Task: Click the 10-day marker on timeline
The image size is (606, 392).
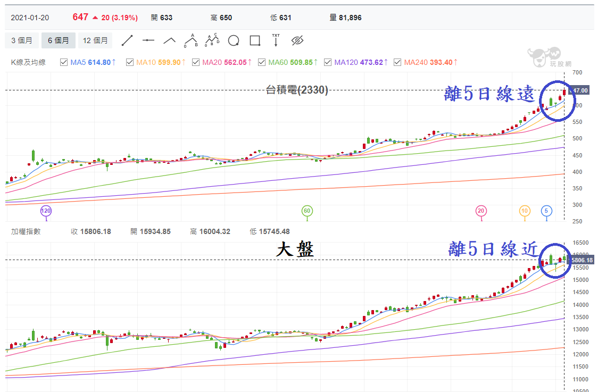Action: pos(525,211)
